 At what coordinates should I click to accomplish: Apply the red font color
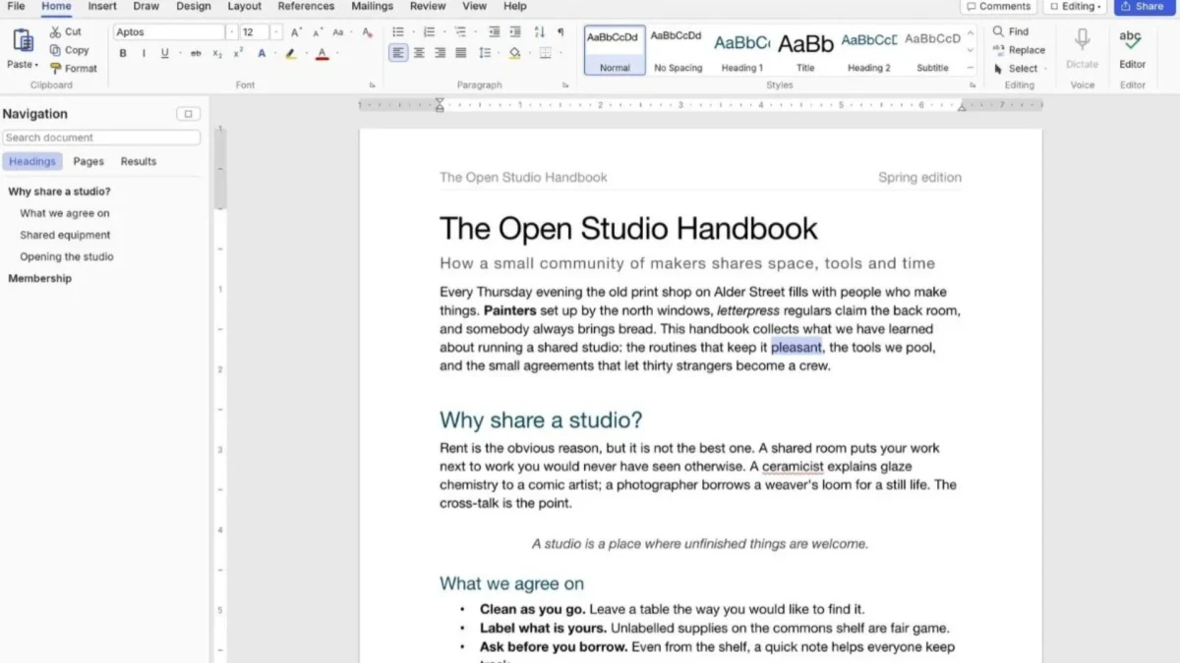(322, 53)
